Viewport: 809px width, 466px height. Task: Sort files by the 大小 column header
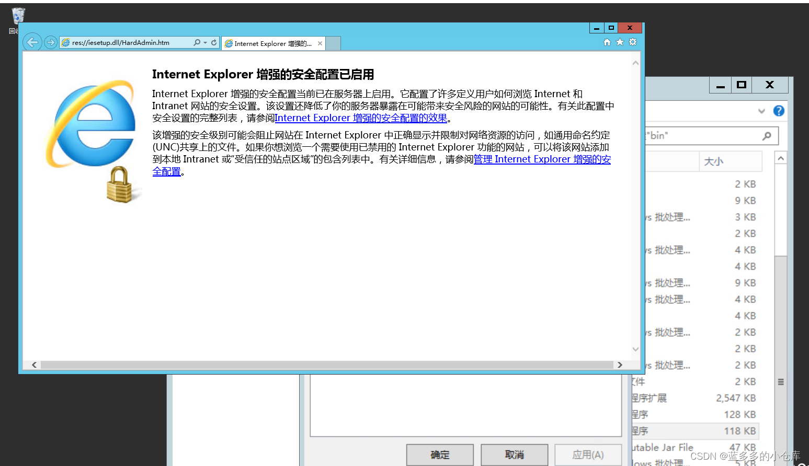(731, 161)
